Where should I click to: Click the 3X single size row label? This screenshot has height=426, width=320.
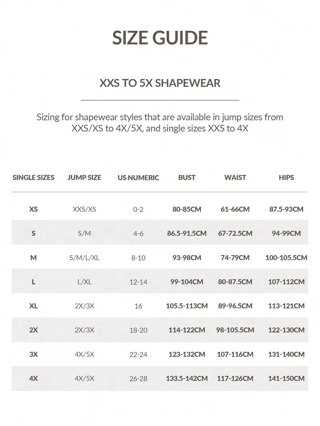coord(33,354)
